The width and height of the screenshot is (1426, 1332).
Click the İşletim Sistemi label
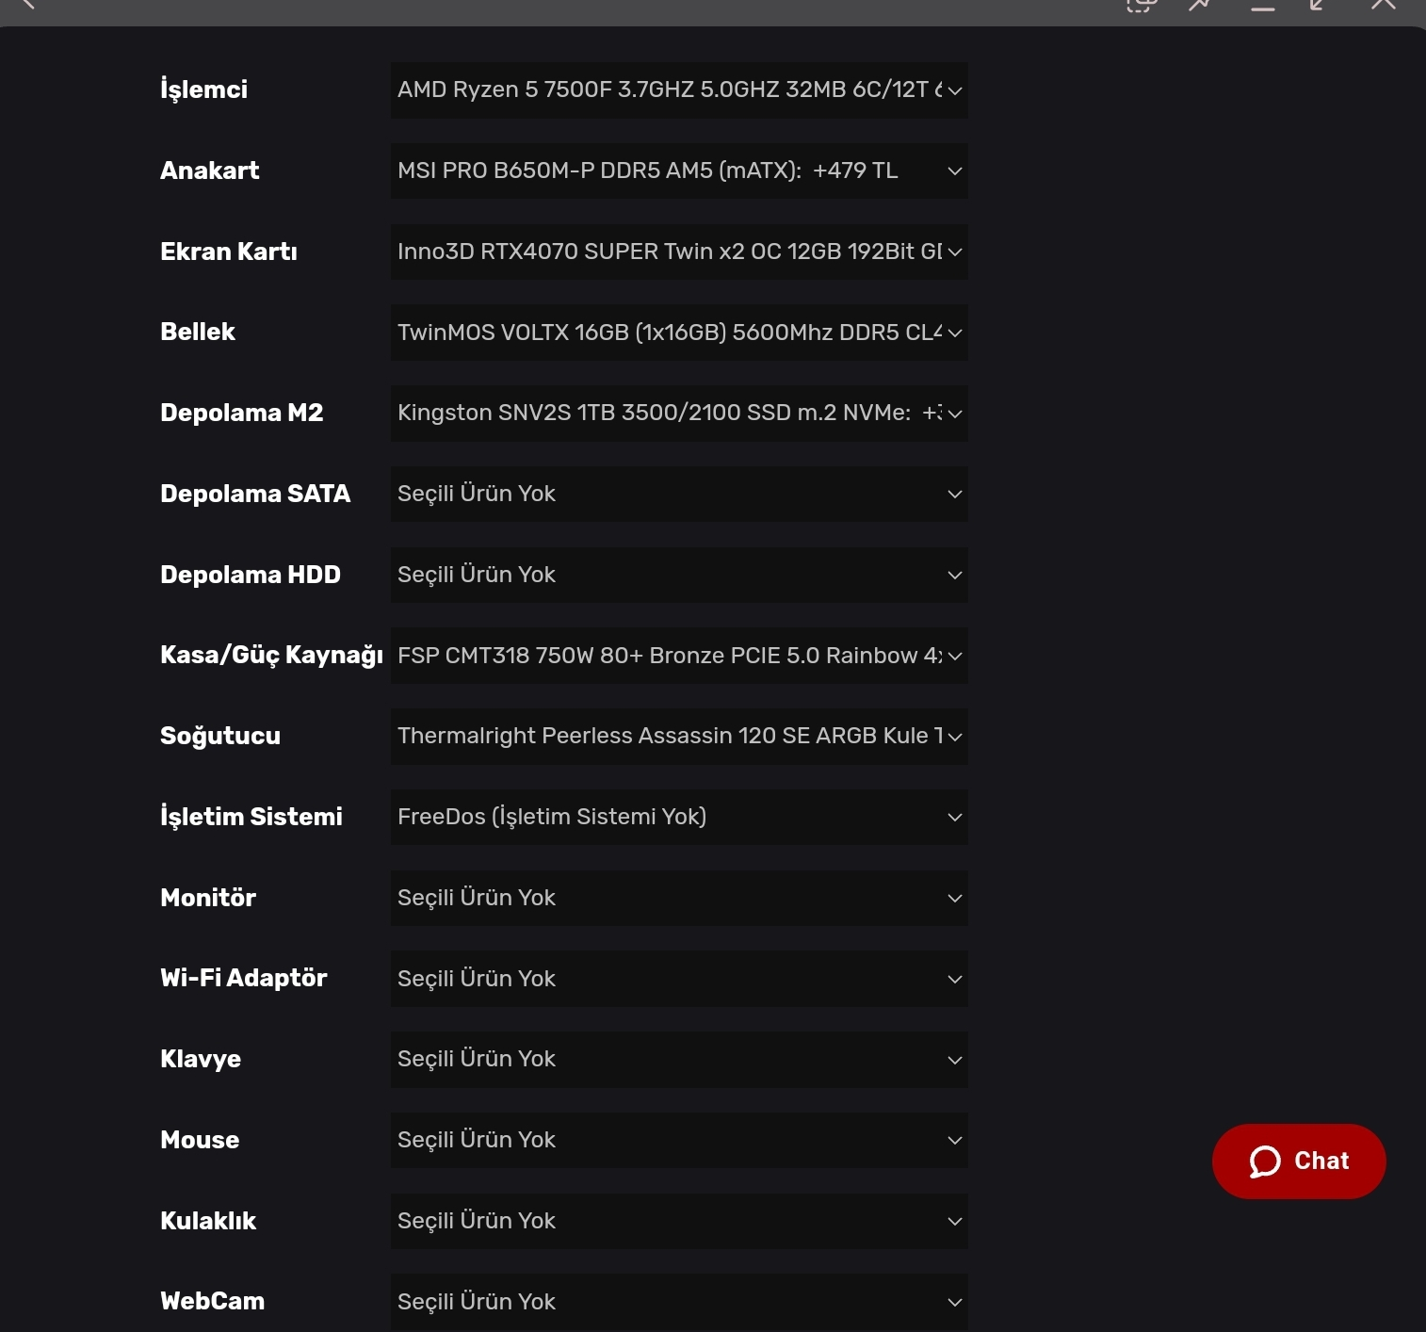pyautogui.click(x=251, y=817)
